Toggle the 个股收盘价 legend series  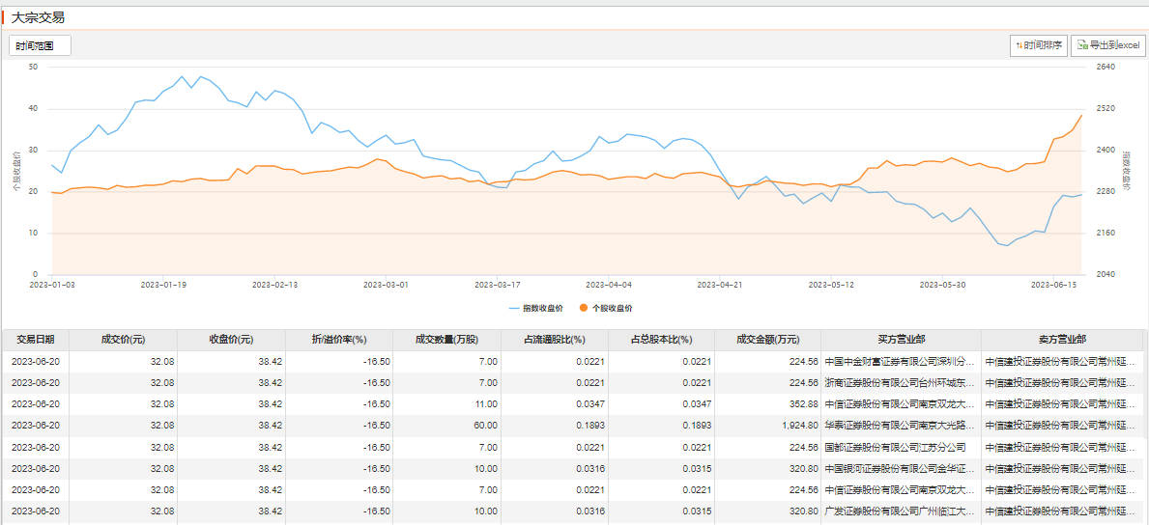(x=605, y=308)
